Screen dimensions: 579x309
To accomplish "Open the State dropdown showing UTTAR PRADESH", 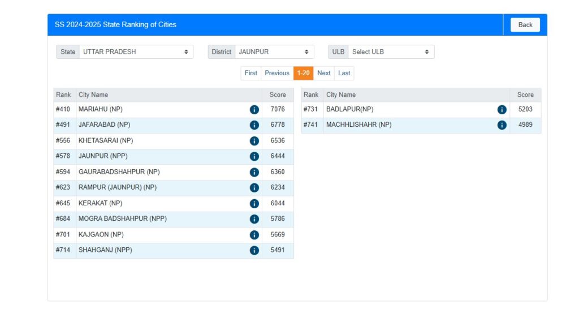I will tap(136, 51).
